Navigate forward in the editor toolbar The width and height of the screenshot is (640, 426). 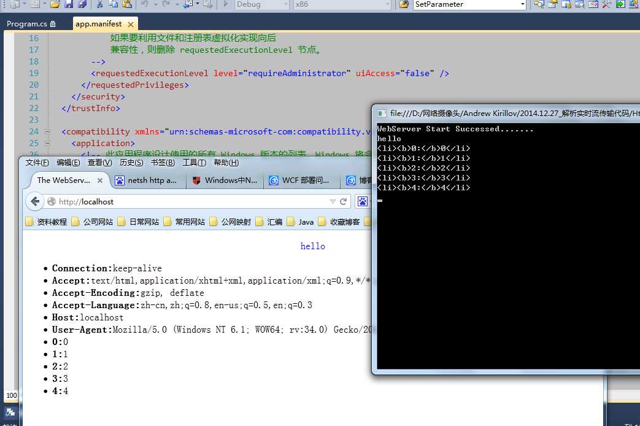point(208,4)
